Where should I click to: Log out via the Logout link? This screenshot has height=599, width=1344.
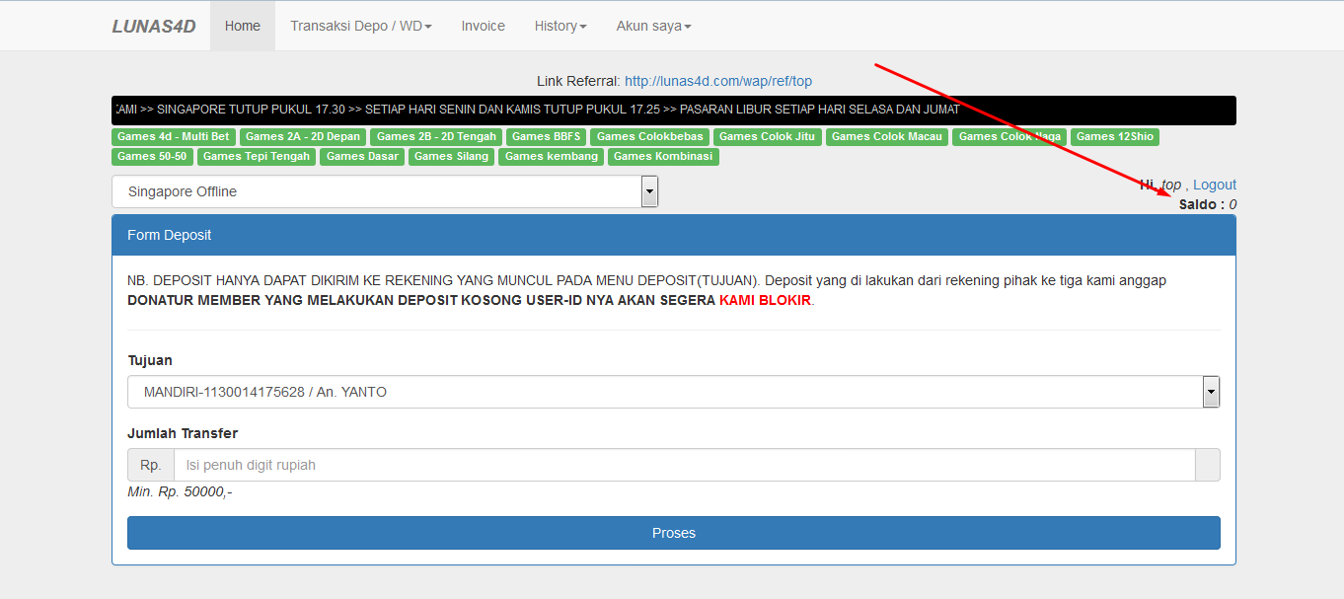[x=1214, y=185]
